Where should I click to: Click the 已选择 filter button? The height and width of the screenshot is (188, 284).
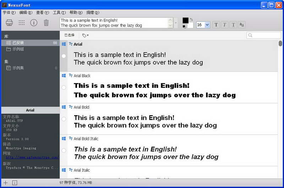[x=70, y=35]
